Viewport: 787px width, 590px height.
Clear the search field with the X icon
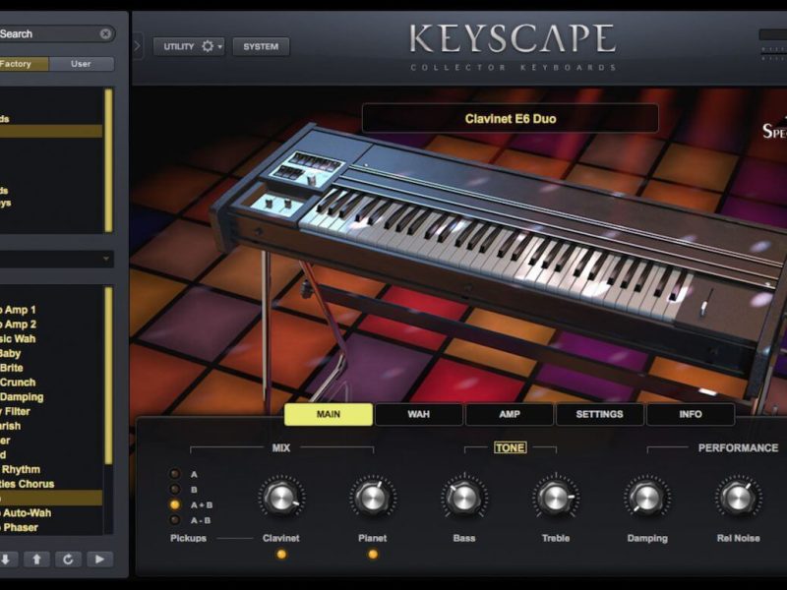[x=105, y=34]
